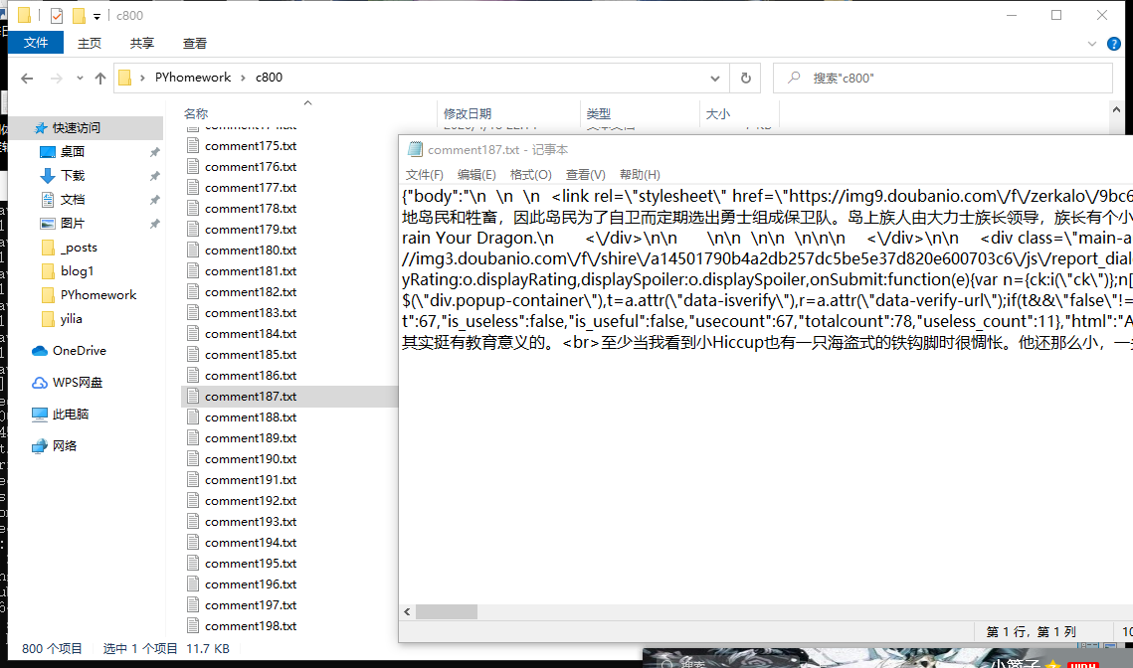Screen dimensions: 1133x668
Task: Select file comment175.txt
Action: [x=250, y=145]
